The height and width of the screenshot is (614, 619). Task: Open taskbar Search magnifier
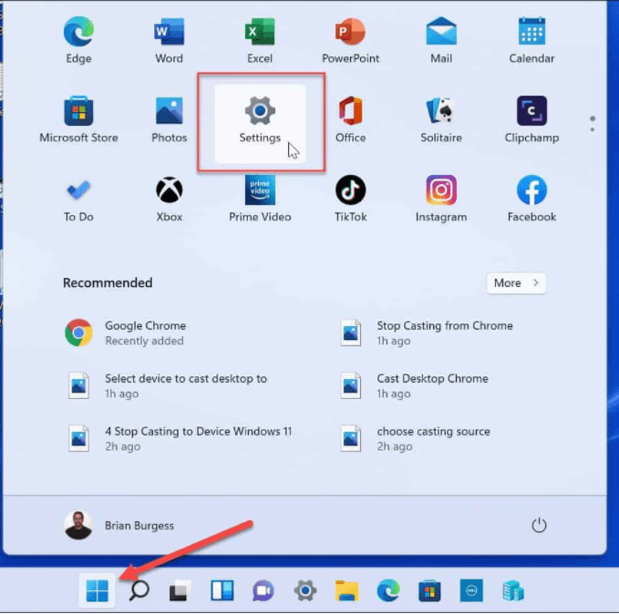click(x=139, y=590)
